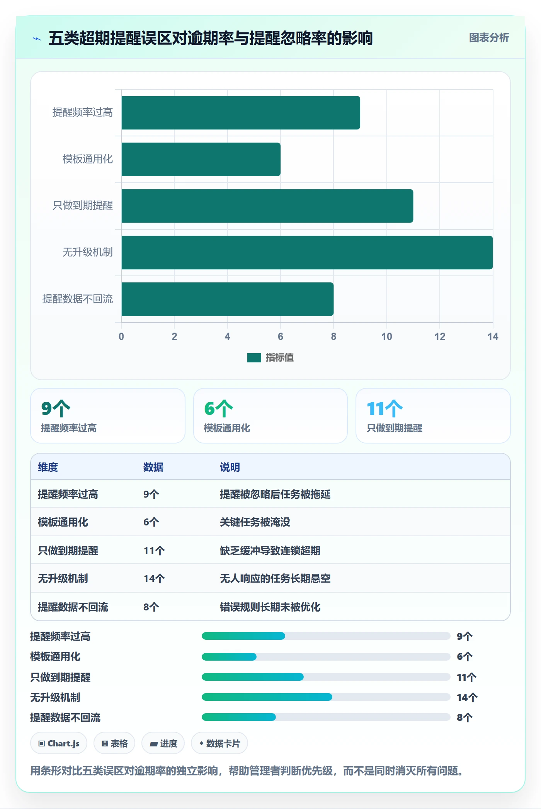Click the 提醒数据不回流 chart bar
The image size is (541, 809).
pyautogui.click(x=228, y=299)
